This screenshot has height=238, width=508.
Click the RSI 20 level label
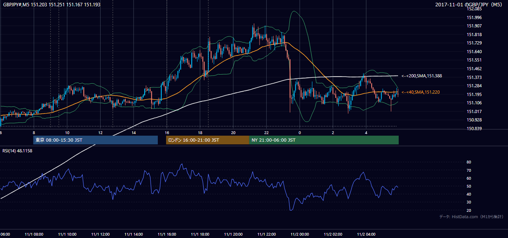(x=469, y=210)
